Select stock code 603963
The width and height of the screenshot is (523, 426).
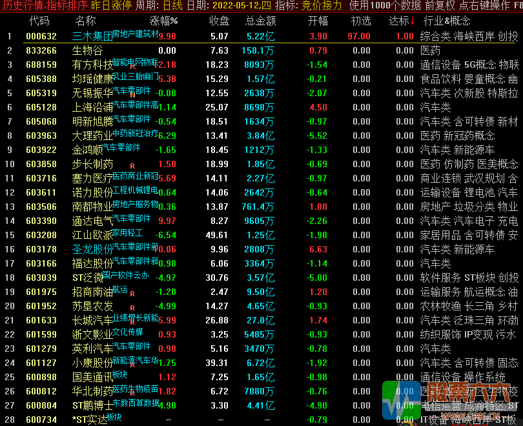coord(41,136)
